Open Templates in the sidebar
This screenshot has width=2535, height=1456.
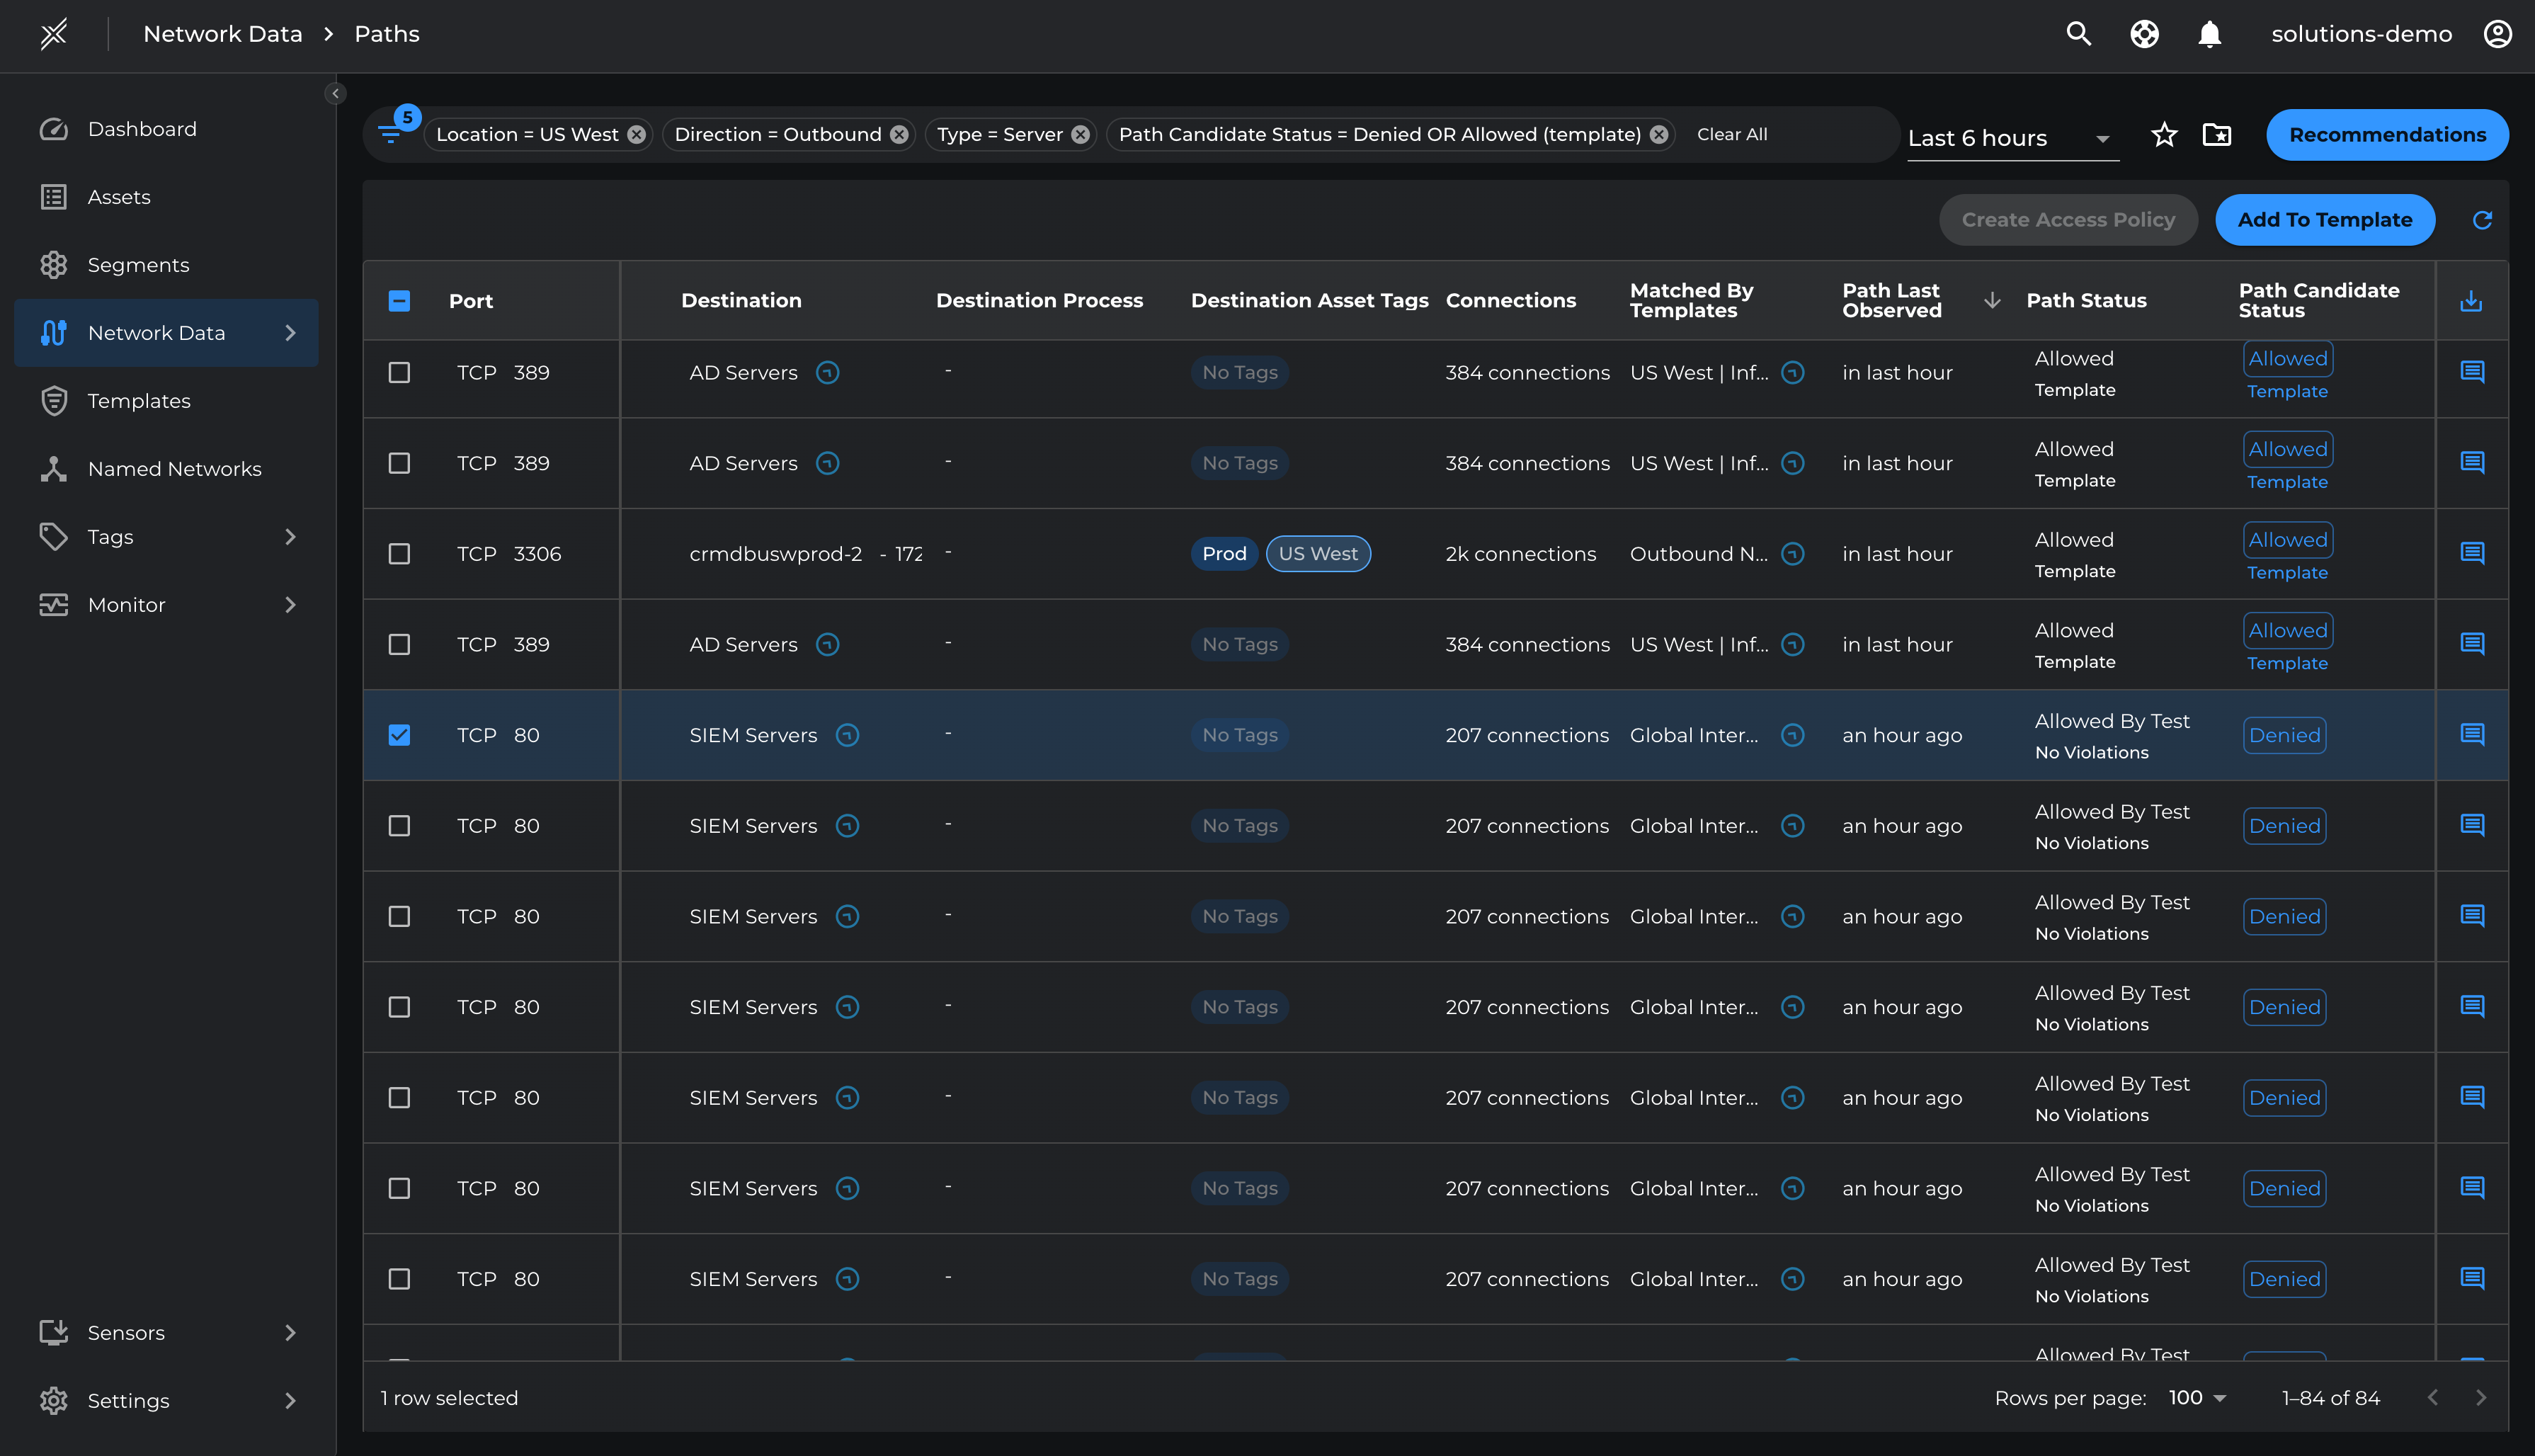[x=139, y=401]
